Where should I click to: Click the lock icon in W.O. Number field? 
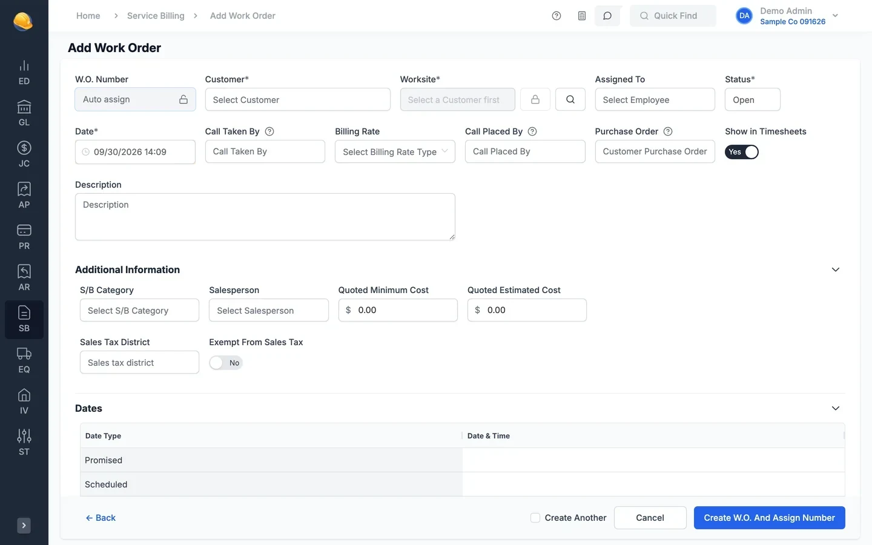pos(183,99)
